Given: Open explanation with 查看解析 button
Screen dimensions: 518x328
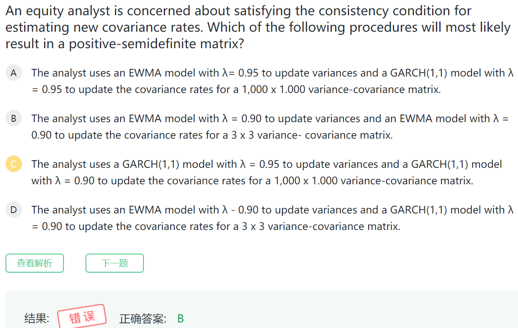Looking at the screenshot, I should click(x=35, y=263).
